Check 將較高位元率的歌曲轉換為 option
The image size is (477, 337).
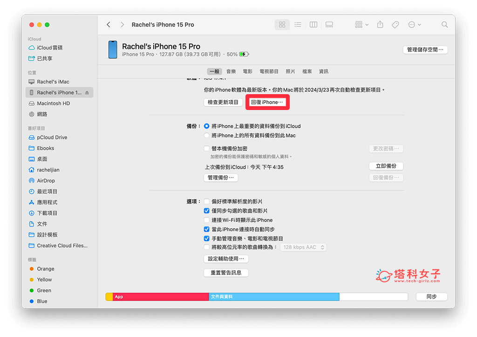pos(206,247)
